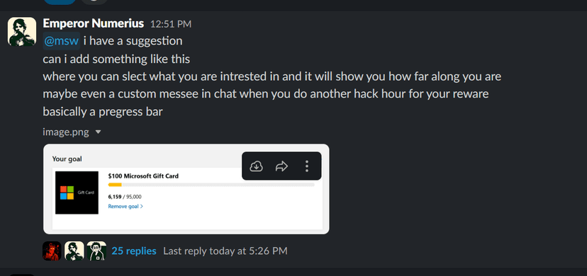This screenshot has height=276, width=587.
Task: Share the image using the forward arrow icon
Action: coord(281,166)
